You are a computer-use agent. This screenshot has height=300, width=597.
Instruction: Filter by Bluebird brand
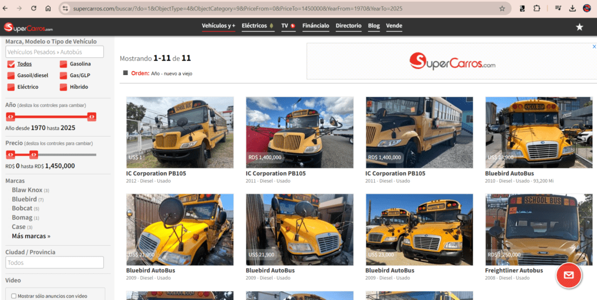(x=24, y=199)
